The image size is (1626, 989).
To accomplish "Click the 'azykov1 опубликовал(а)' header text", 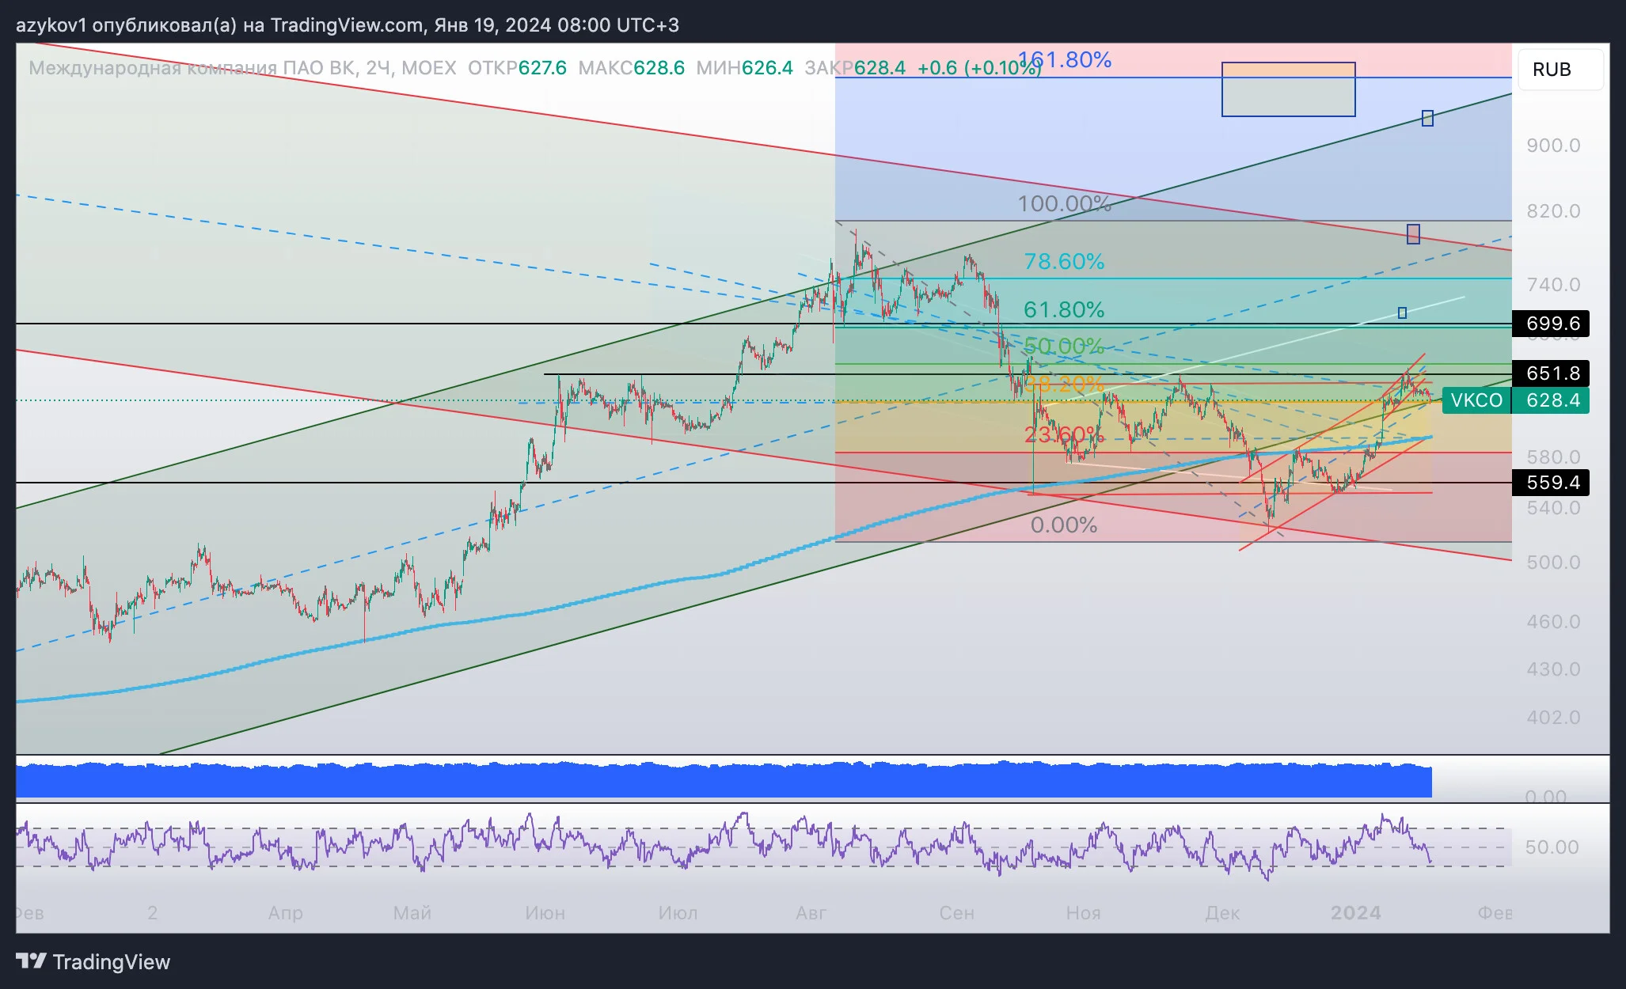I will [x=127, y=25].
